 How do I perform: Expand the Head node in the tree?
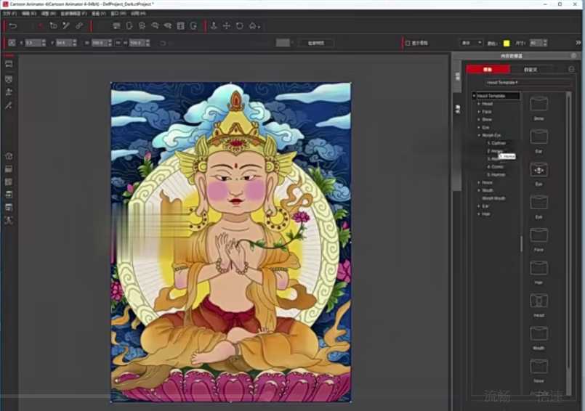479,104
